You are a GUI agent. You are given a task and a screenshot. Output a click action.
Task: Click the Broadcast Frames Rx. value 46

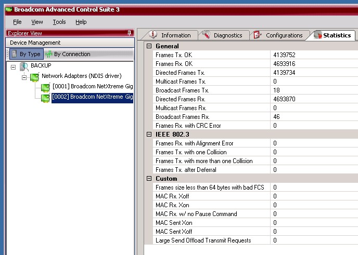click(x=276, y=117)
